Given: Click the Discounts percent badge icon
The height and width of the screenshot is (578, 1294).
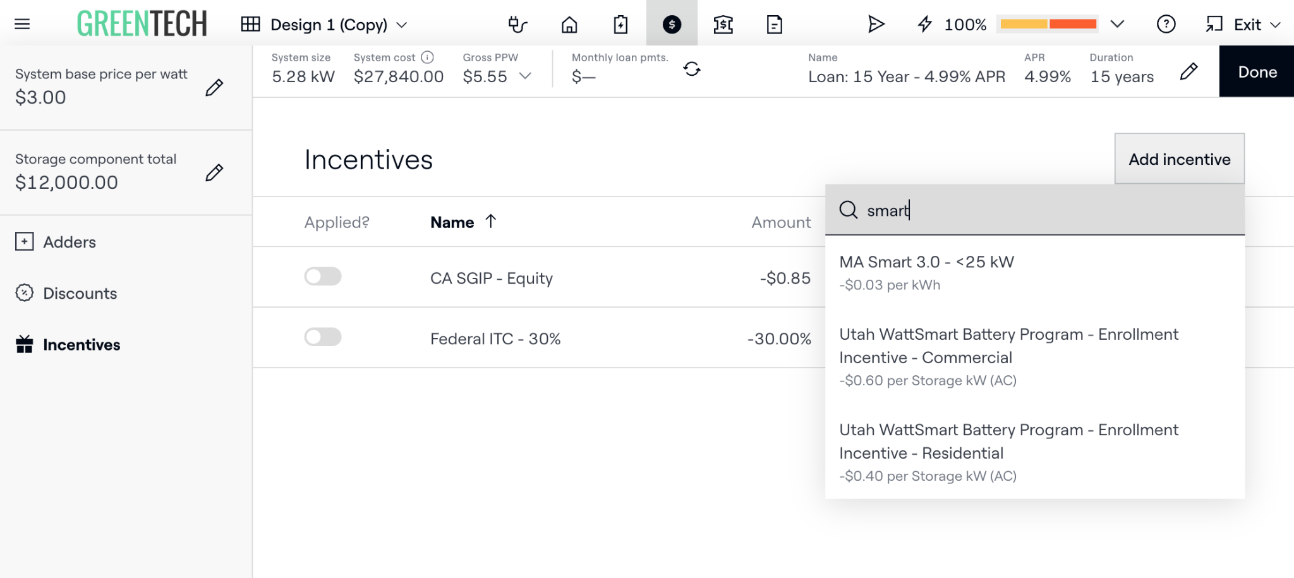Looking at the screenshot, I should 24,293.
